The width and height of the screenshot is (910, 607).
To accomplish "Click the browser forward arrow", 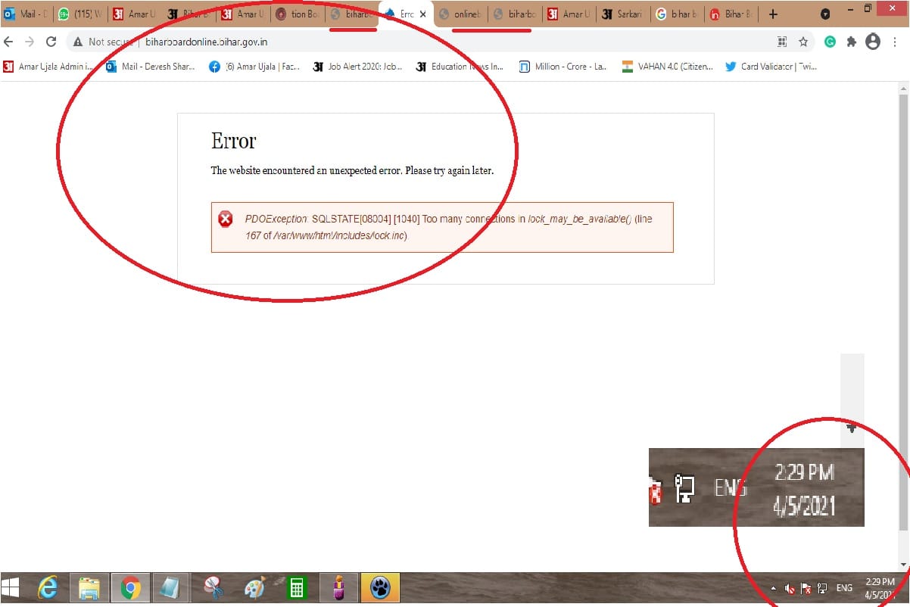I will (30, 42).
